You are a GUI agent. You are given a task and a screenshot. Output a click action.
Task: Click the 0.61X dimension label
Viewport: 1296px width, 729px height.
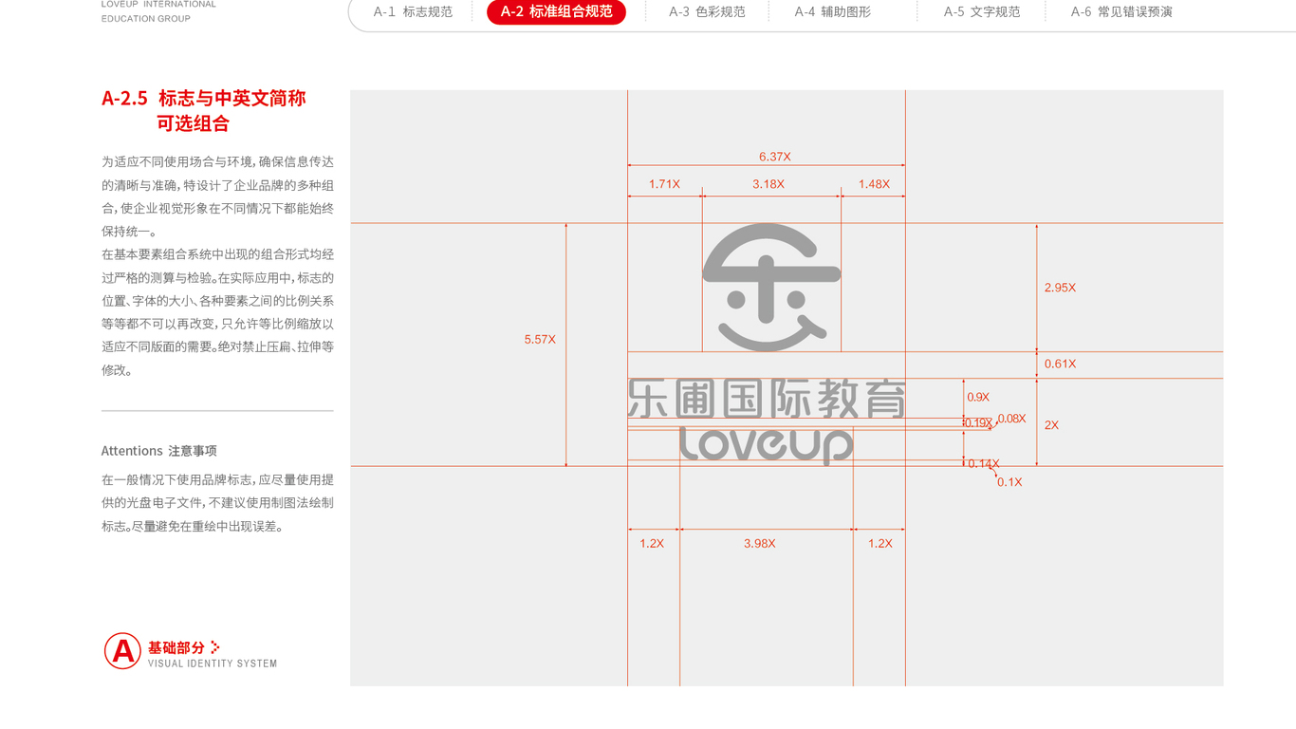(x=1060, y=364)
